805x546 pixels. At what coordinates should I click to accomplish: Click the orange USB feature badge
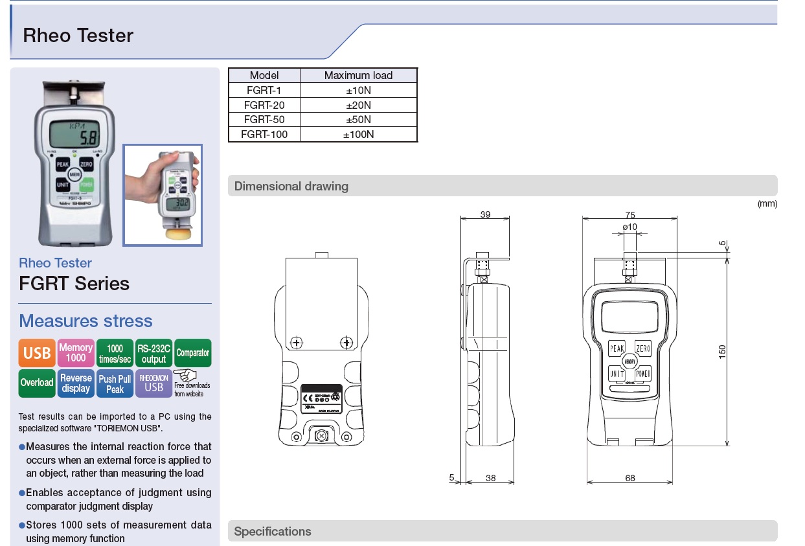point(37,353)
